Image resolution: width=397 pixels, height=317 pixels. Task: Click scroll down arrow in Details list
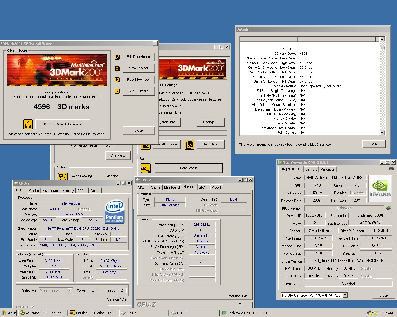382,133
